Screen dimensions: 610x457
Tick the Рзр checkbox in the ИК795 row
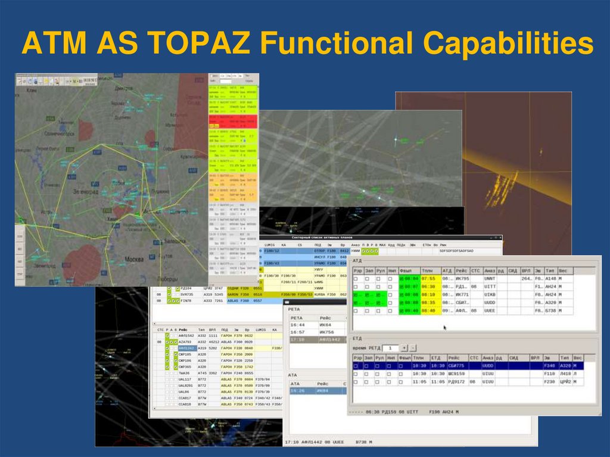coord(356,279)
